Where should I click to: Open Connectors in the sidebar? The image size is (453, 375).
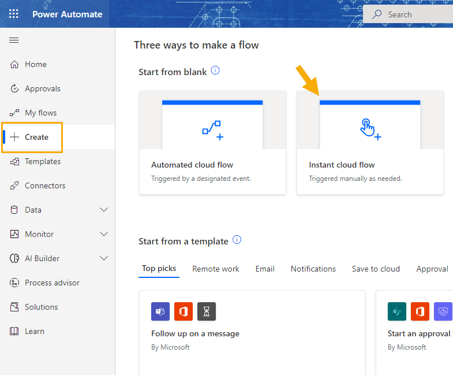point(58,185)
